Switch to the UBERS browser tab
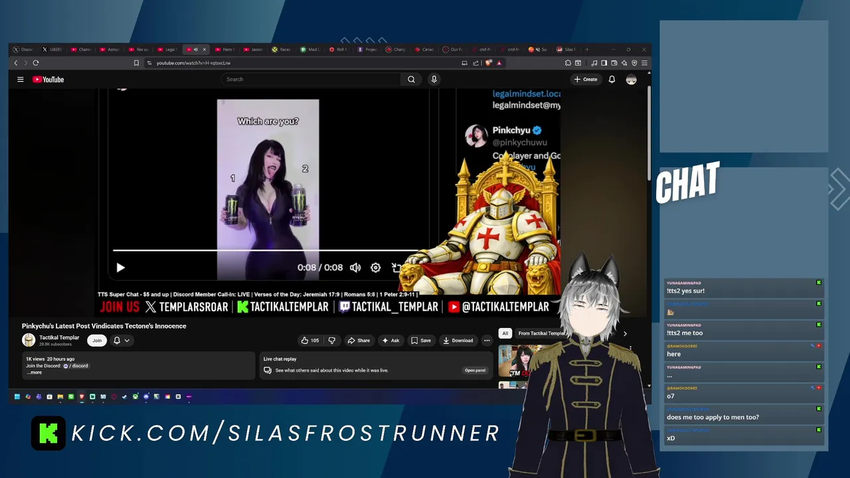850x478 pixels. [52, 49]
